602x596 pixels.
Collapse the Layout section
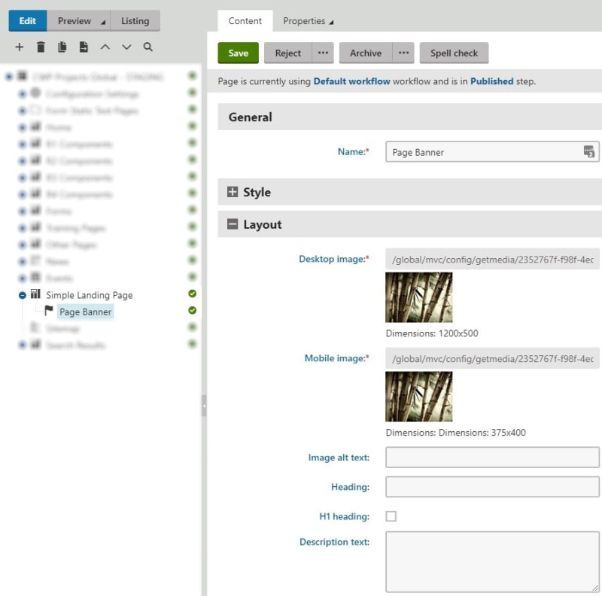[x=233, y=224]
